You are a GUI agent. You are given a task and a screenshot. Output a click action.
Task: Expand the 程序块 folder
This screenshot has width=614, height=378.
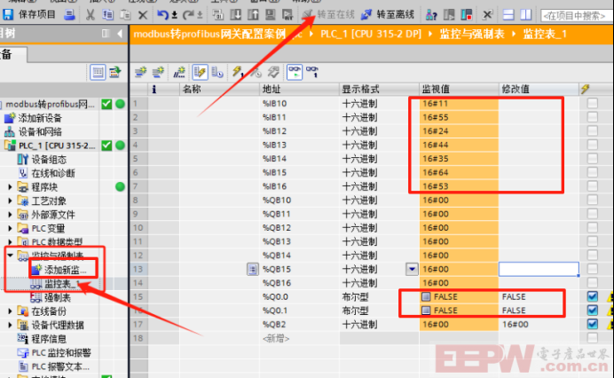pos(10,187)
